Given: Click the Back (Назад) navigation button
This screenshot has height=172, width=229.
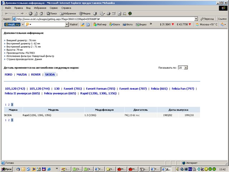Looking at the screenshot, I should 10,14.
